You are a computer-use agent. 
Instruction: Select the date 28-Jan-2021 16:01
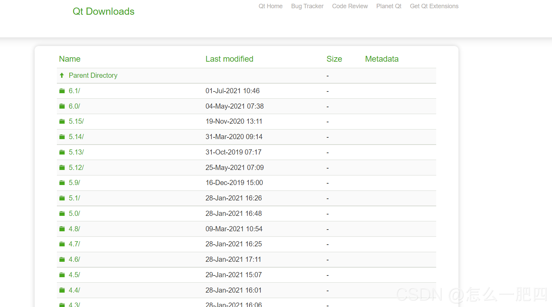tap(234, 290)
